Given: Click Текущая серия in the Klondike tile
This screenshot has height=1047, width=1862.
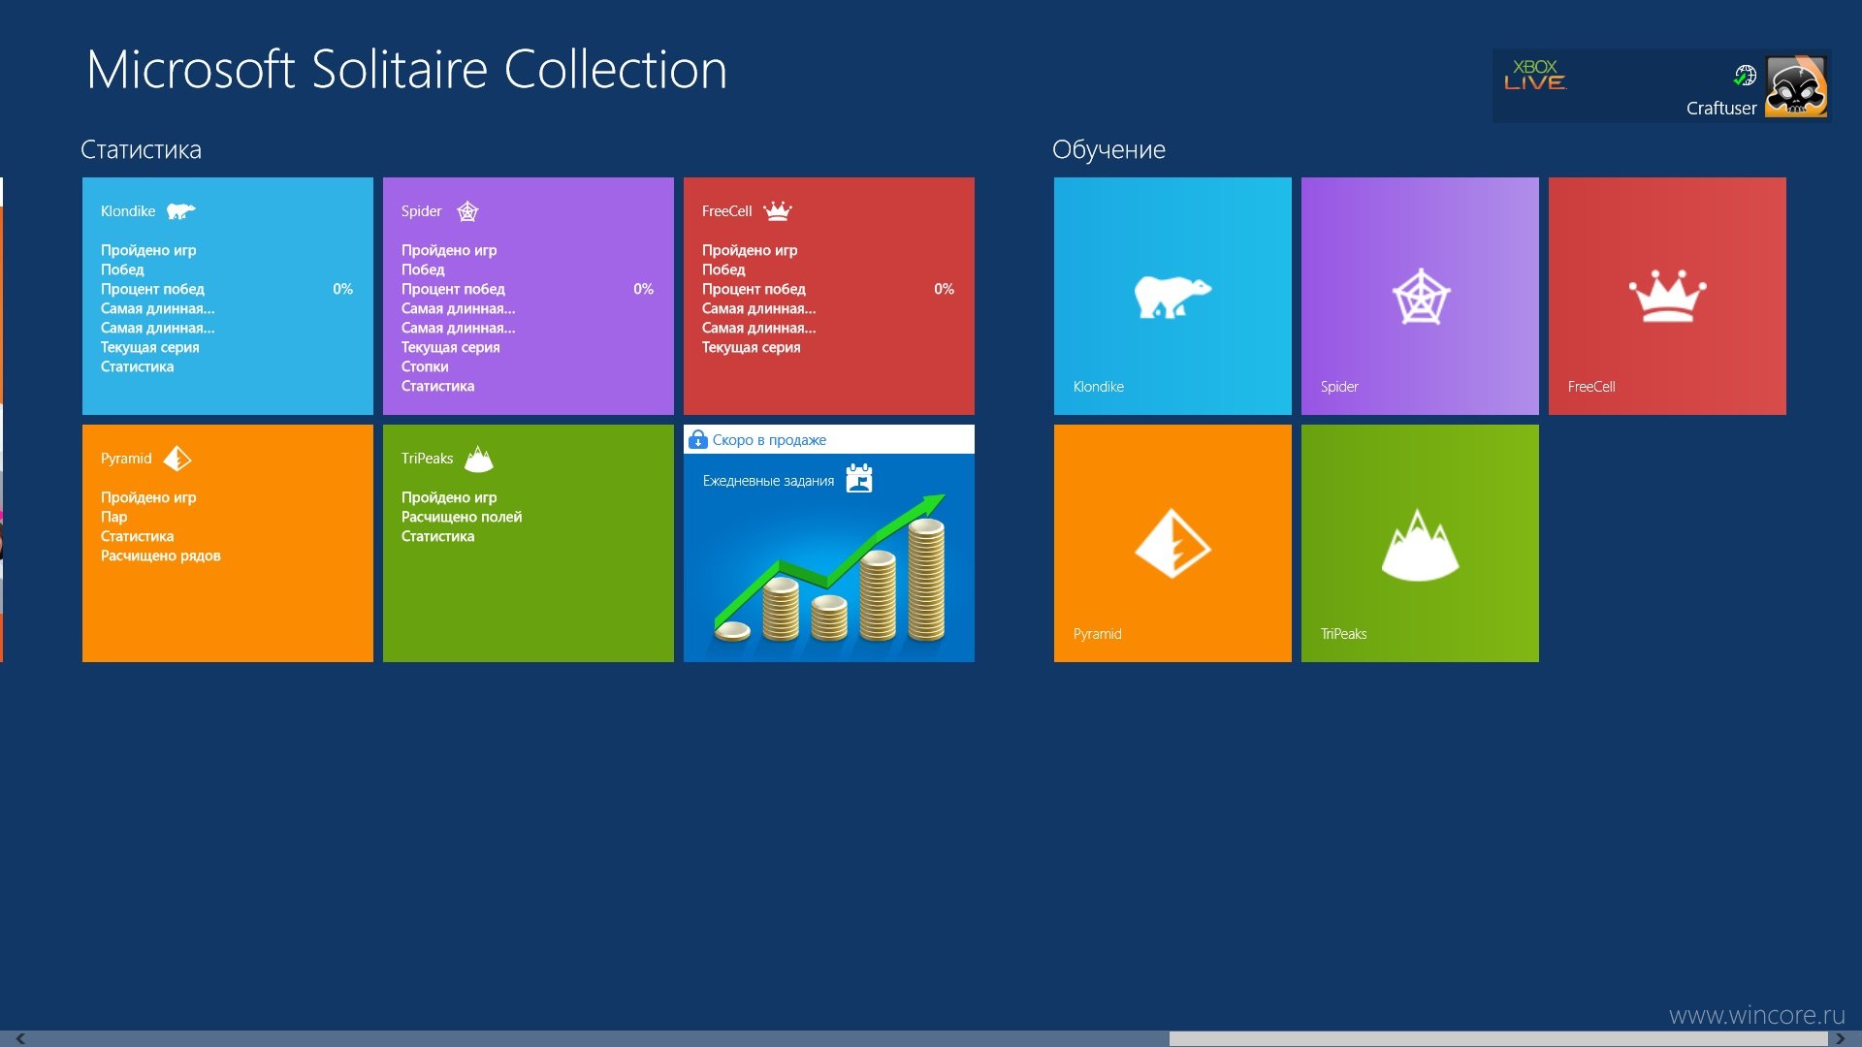Looking at the screenshot, I should 150,347.
